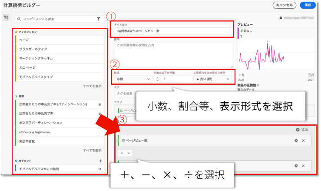
Task: Open the 形式 dropdown showing 小数
Action: [x=132, y=79]
